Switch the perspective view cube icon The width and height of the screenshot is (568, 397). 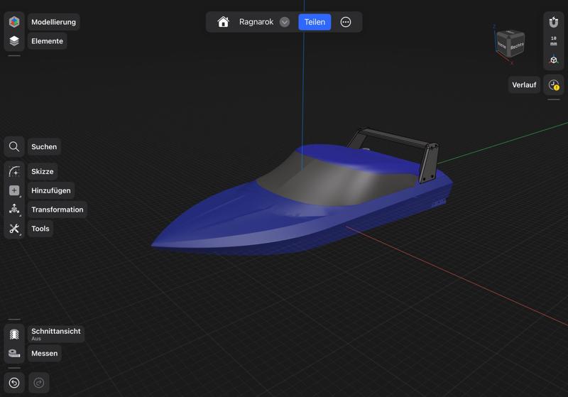[554, 60]
